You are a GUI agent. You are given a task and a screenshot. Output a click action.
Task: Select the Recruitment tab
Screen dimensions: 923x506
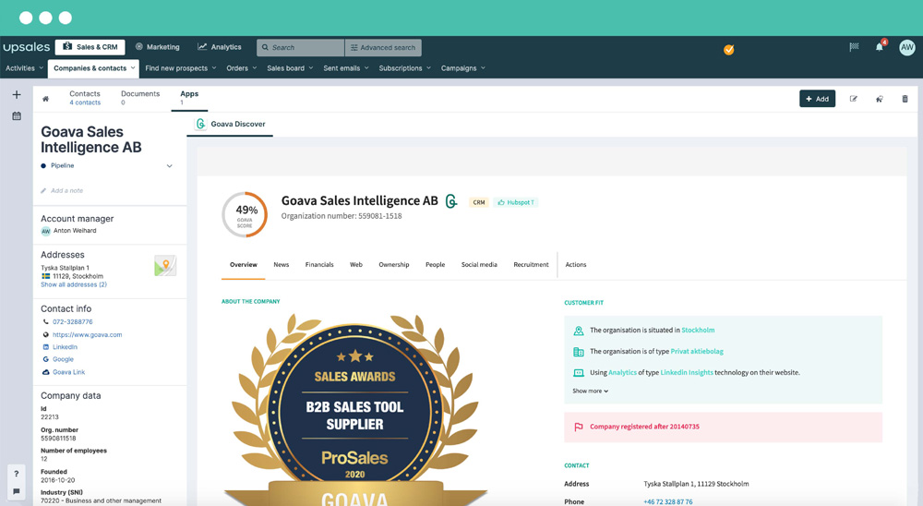pos(531,265)
